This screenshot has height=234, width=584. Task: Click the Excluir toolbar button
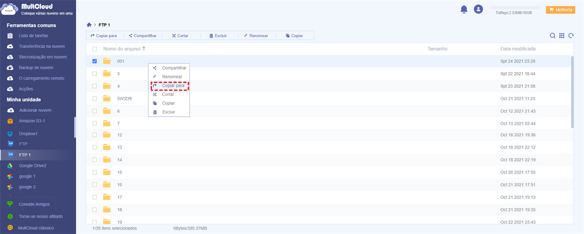point(218,36)
